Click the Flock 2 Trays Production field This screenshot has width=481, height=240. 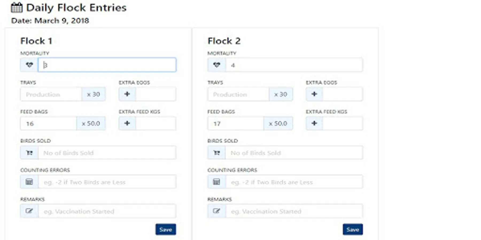click(x=238, y=94)
